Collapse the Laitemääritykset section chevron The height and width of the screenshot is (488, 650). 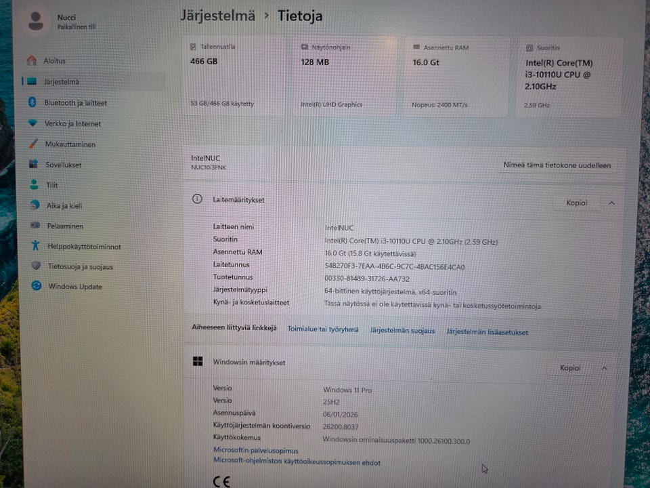611,203
